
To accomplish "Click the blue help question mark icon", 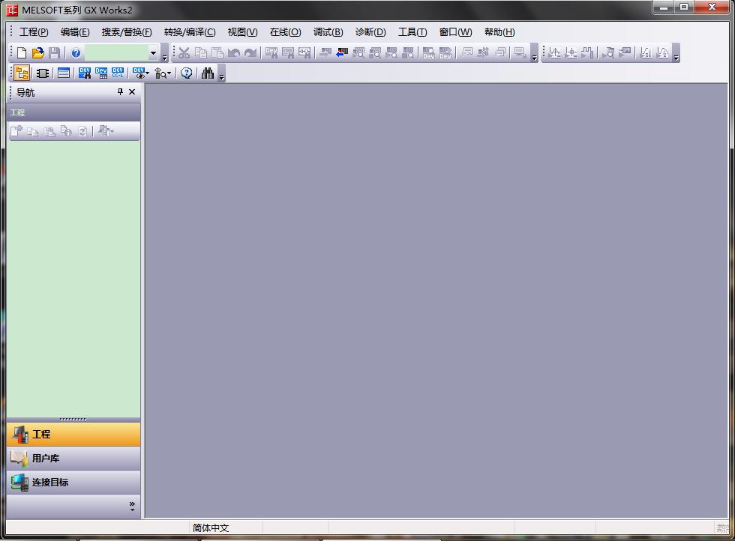I will tap(76, 53).
